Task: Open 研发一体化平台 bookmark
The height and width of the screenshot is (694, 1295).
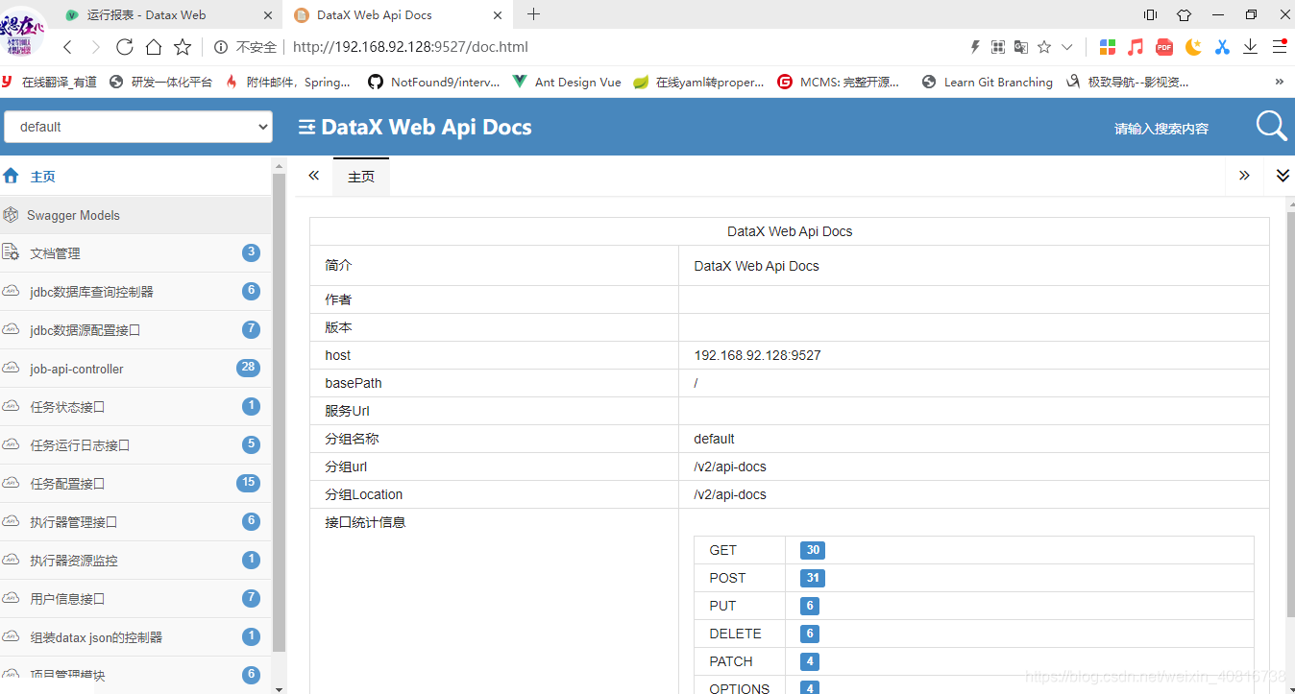Action: point(161,82)
